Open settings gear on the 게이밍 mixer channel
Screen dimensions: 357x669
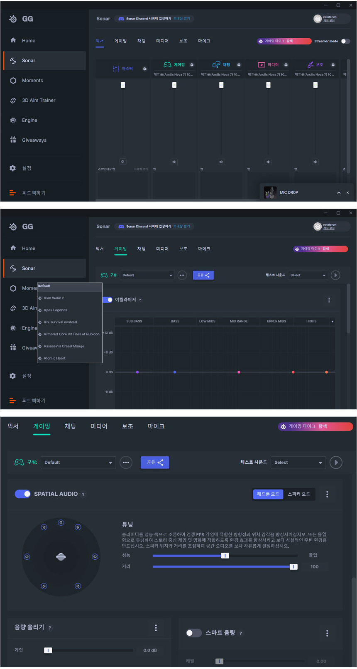tap(192, 65)
